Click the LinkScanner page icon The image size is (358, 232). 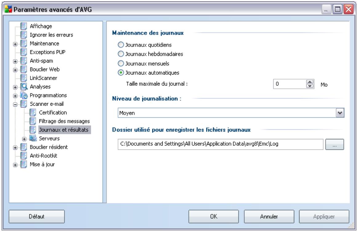[x=23, y=78]
